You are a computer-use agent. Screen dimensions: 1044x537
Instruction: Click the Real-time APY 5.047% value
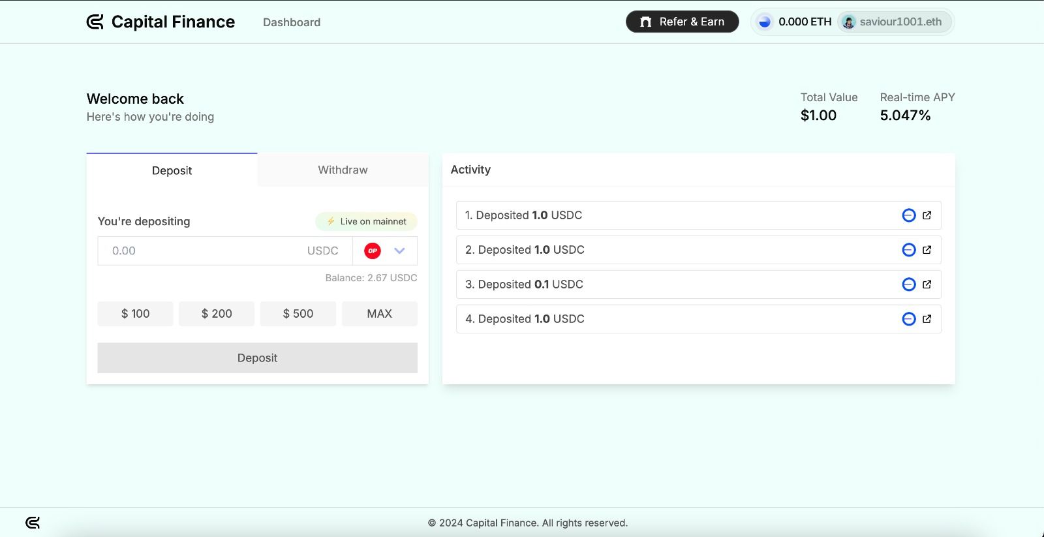906,115
